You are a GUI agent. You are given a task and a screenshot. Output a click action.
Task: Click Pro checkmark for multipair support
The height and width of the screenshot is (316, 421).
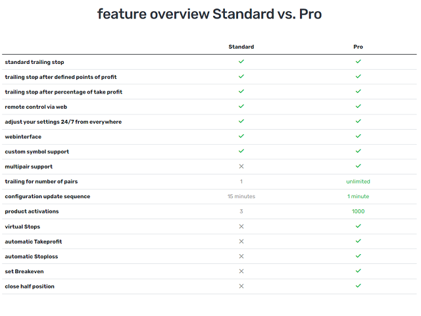pos(358,166)
